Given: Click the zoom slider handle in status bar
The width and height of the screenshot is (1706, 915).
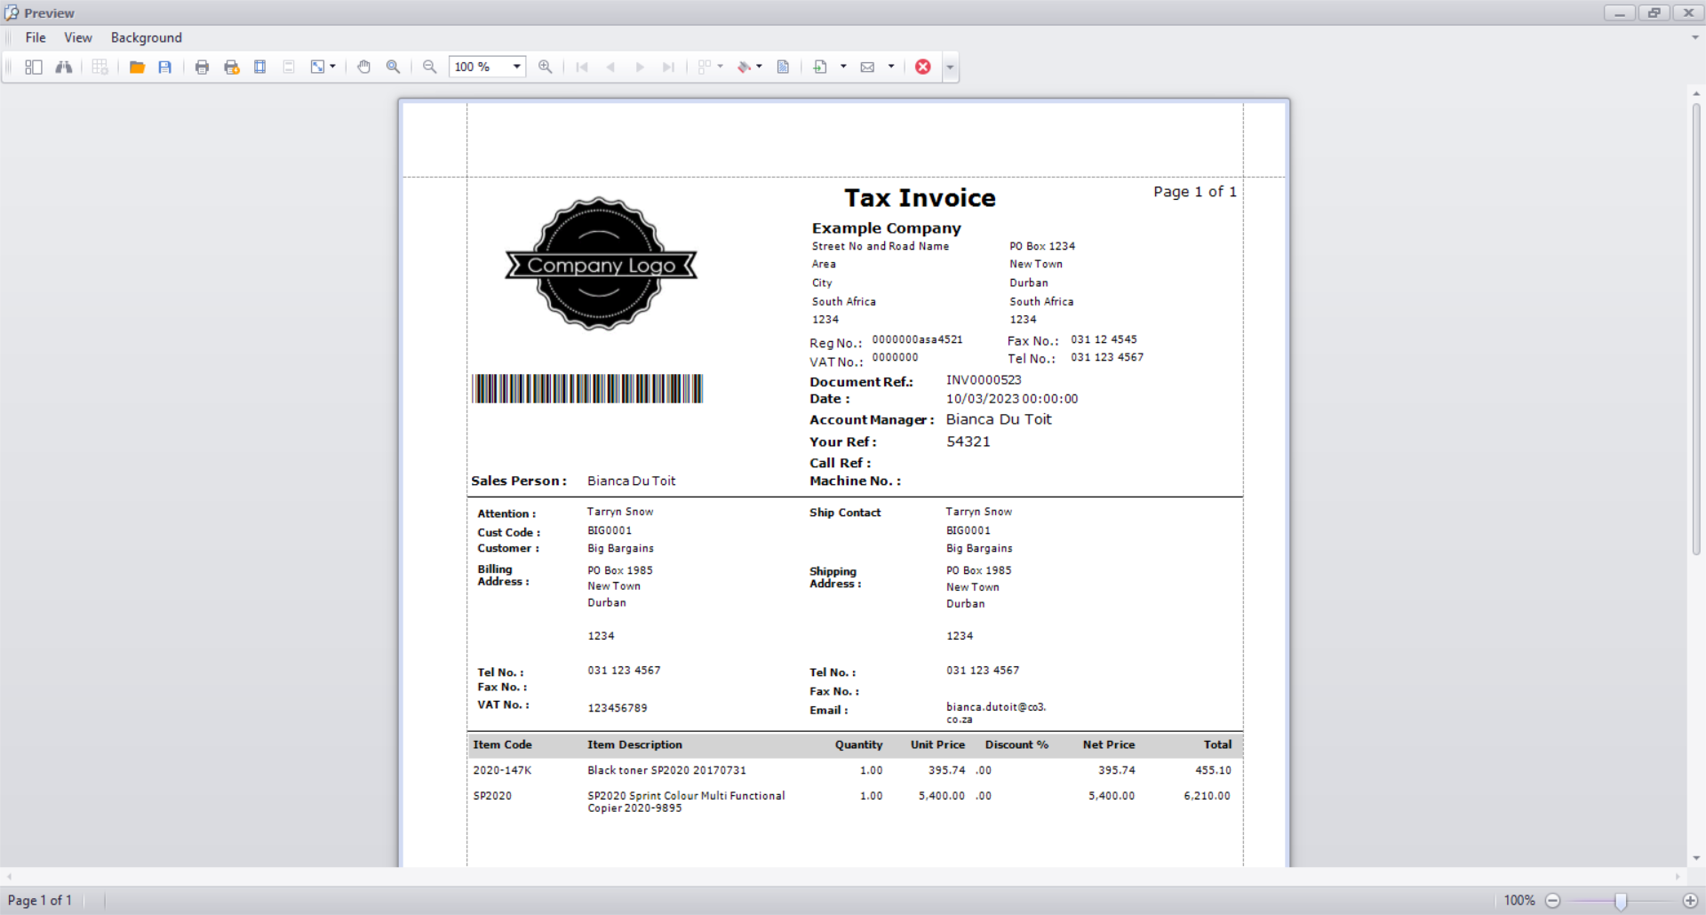Looking at the screenshot, I should click(1621, 901).
